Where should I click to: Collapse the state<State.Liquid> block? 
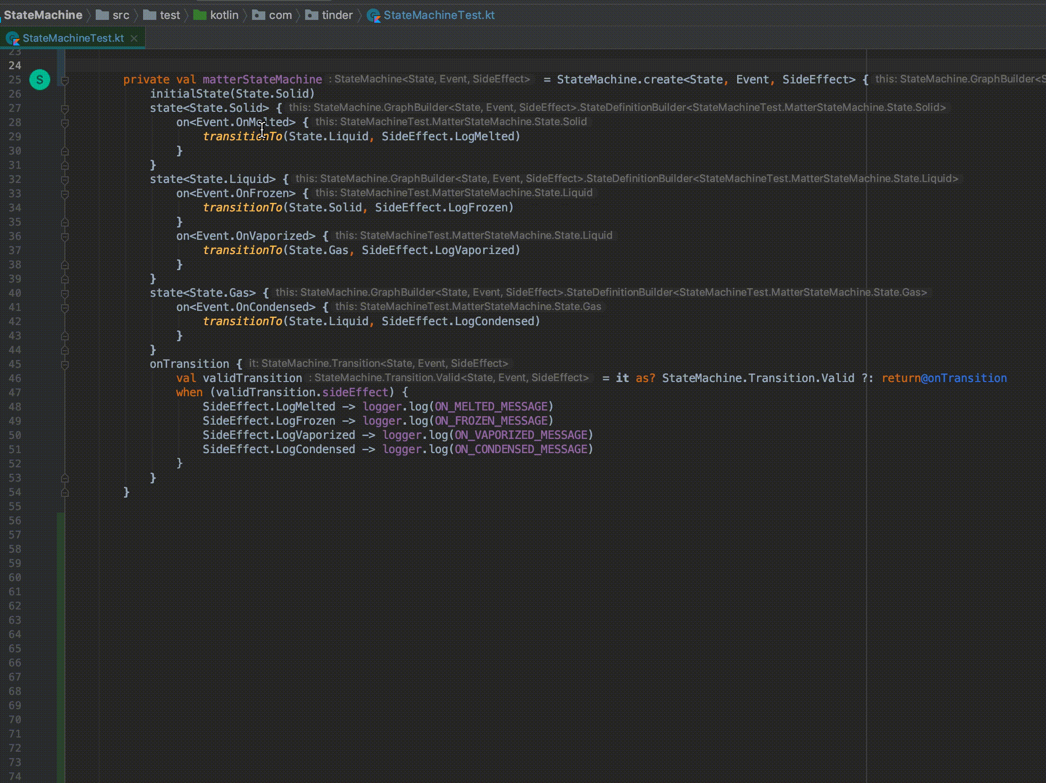pos(65,180)
